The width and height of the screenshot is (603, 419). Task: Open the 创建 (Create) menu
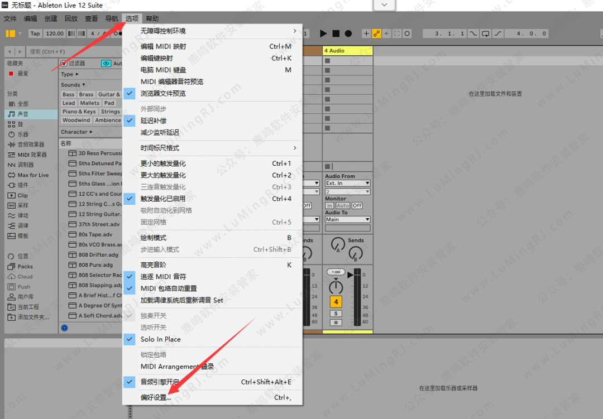coord(51,18)
